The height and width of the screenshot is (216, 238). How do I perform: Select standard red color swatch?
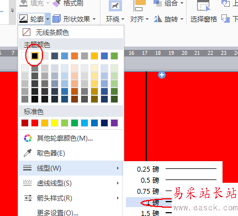(35, 123)
